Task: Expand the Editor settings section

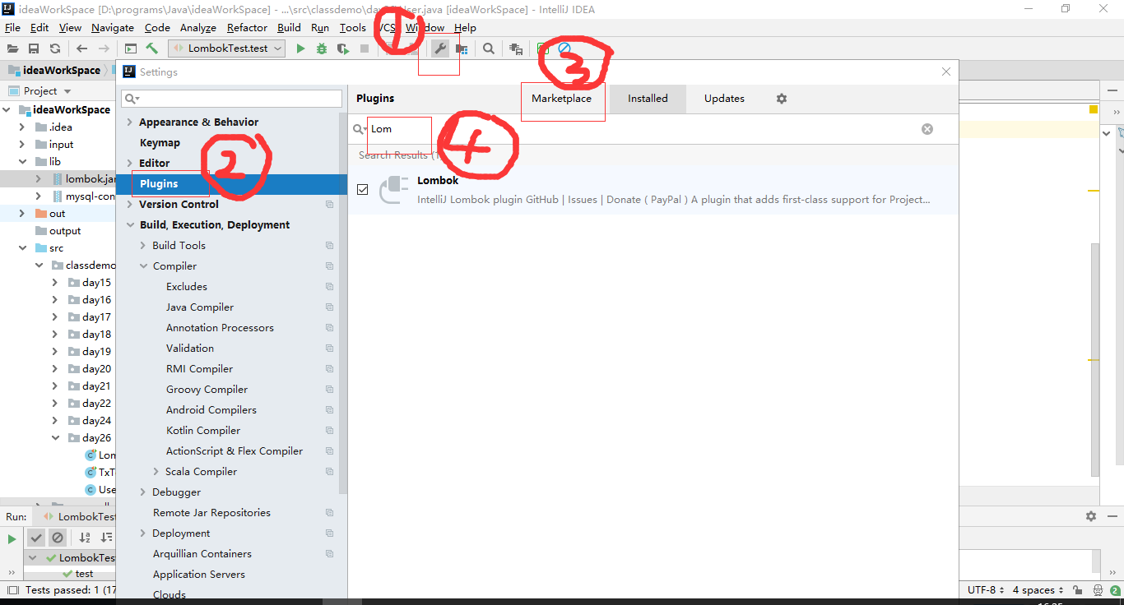Action: pyautogui.click(x=129, y=163)
